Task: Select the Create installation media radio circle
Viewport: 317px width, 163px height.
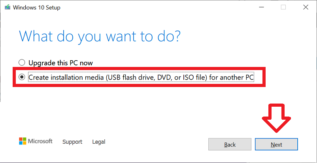Action: 22,77
